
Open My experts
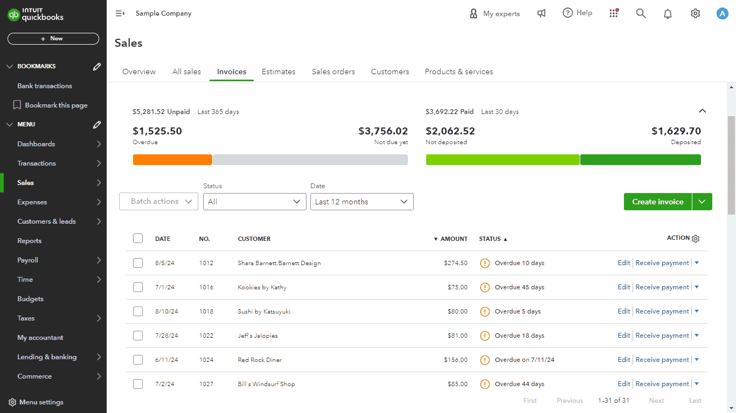point(495,13)
